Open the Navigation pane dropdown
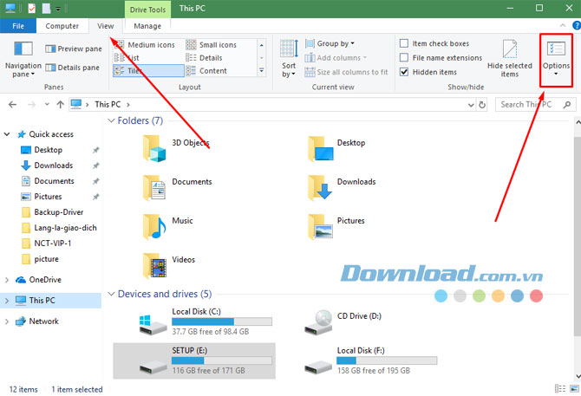Image resolution: width=581 pixels, height=396 pixels. (x=23, y=59)
